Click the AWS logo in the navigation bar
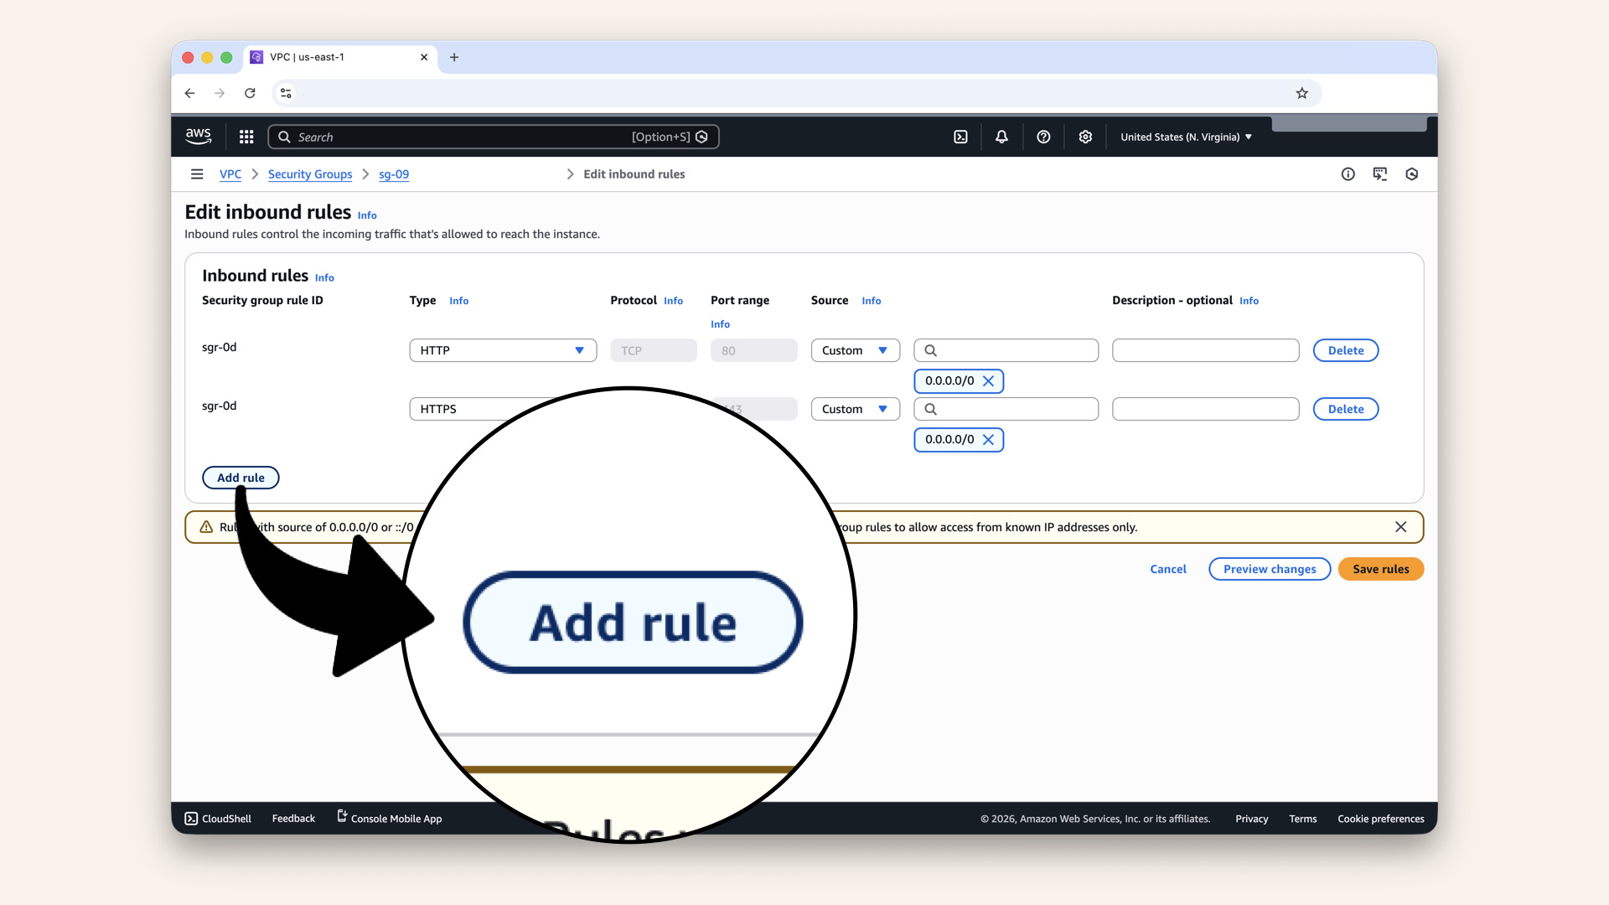 (199, 136)
